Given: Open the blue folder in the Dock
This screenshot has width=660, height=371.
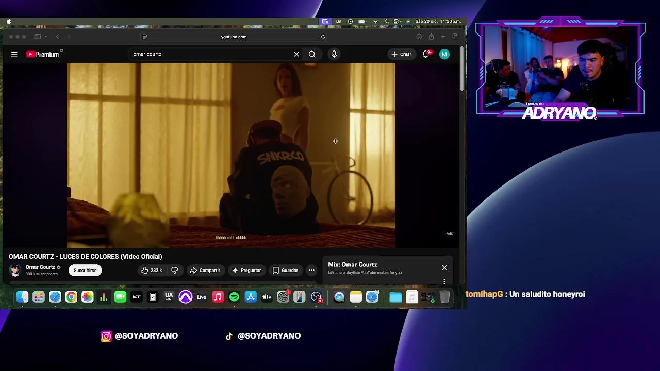Looking at the screenshot, I should coord(395,297).
